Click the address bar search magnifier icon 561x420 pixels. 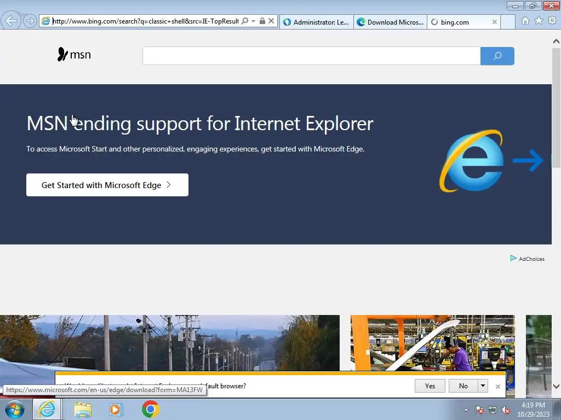[245, 21]
